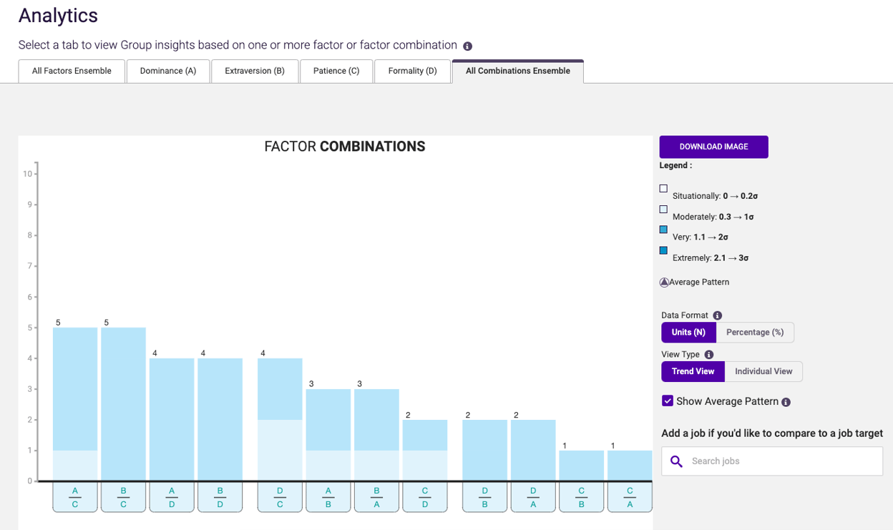Click the FACTOR COMBINATIONS chart title
The width and height of the screenshot is (893, 530).
345,147
